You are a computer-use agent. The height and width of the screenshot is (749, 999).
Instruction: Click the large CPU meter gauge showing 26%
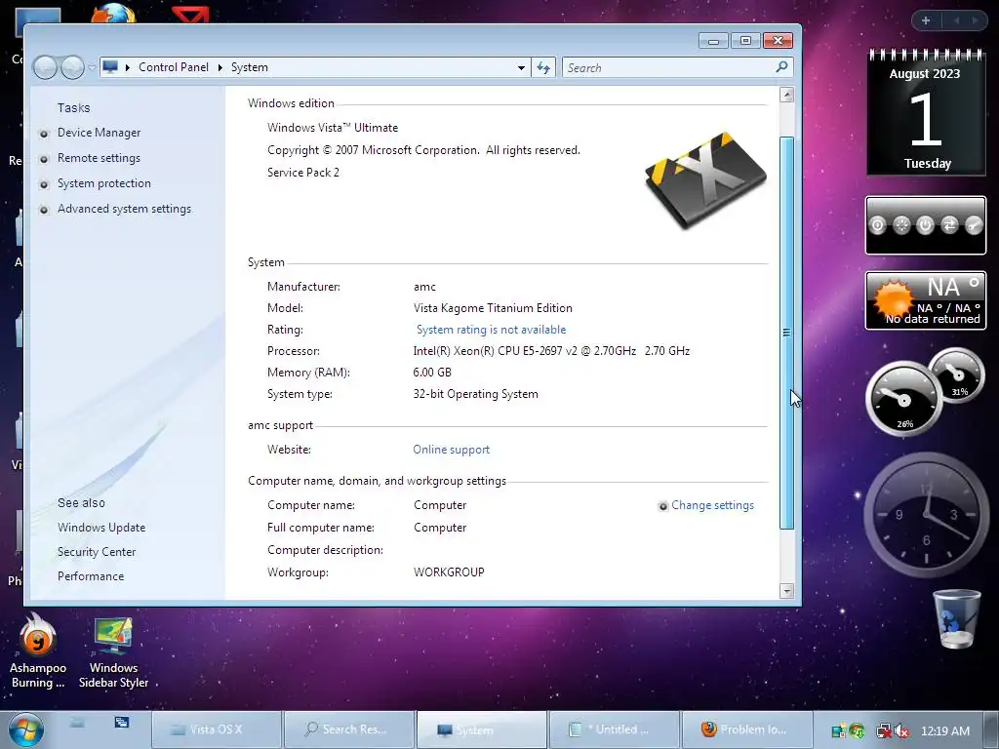(902, 399)
